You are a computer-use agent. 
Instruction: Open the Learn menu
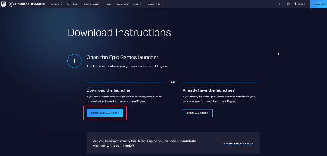pos(107,4)
